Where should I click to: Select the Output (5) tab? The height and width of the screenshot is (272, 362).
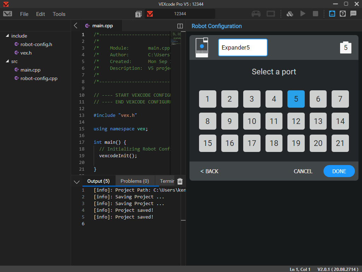click(x=98, y=181)
